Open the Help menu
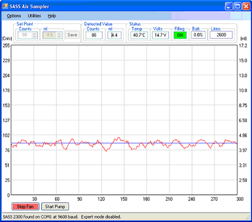252x222 pixels. 52,16
